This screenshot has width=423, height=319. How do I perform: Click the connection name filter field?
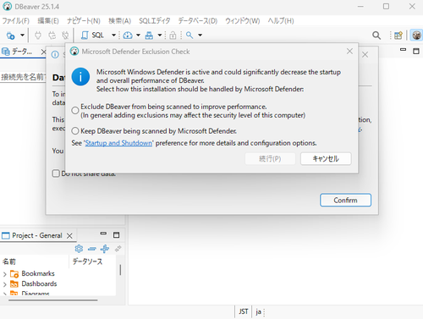click(23, 77)
